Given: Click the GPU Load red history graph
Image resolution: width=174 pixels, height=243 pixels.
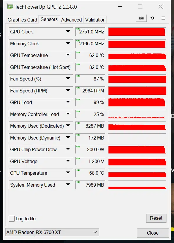Looking at the screenshot, I should click(137, 102).
